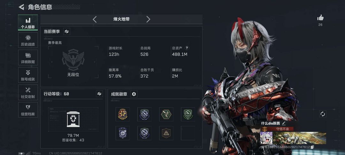Click the question mark beside 总资产

click(x=187, y=48)
